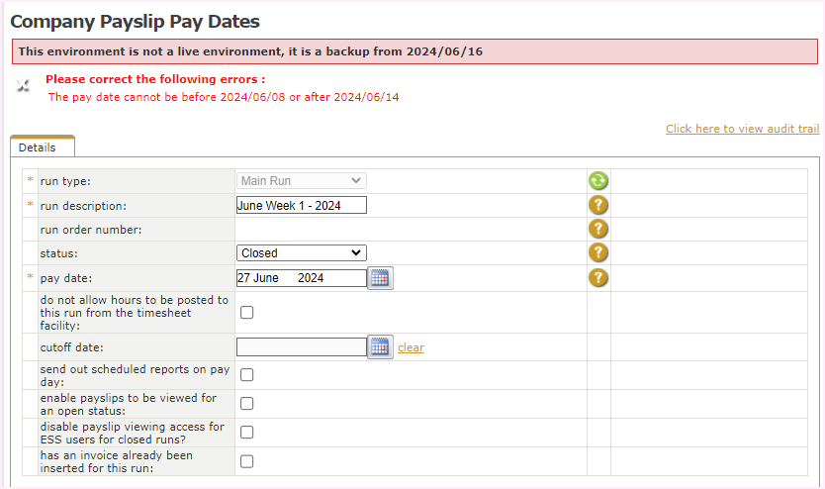Tick the timesheet hours posting checkbox
The height and width of the screenshot is (489, 825).
[x=246, y=313]
